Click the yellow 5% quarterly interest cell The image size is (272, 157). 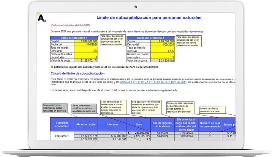tap(86, 49)
